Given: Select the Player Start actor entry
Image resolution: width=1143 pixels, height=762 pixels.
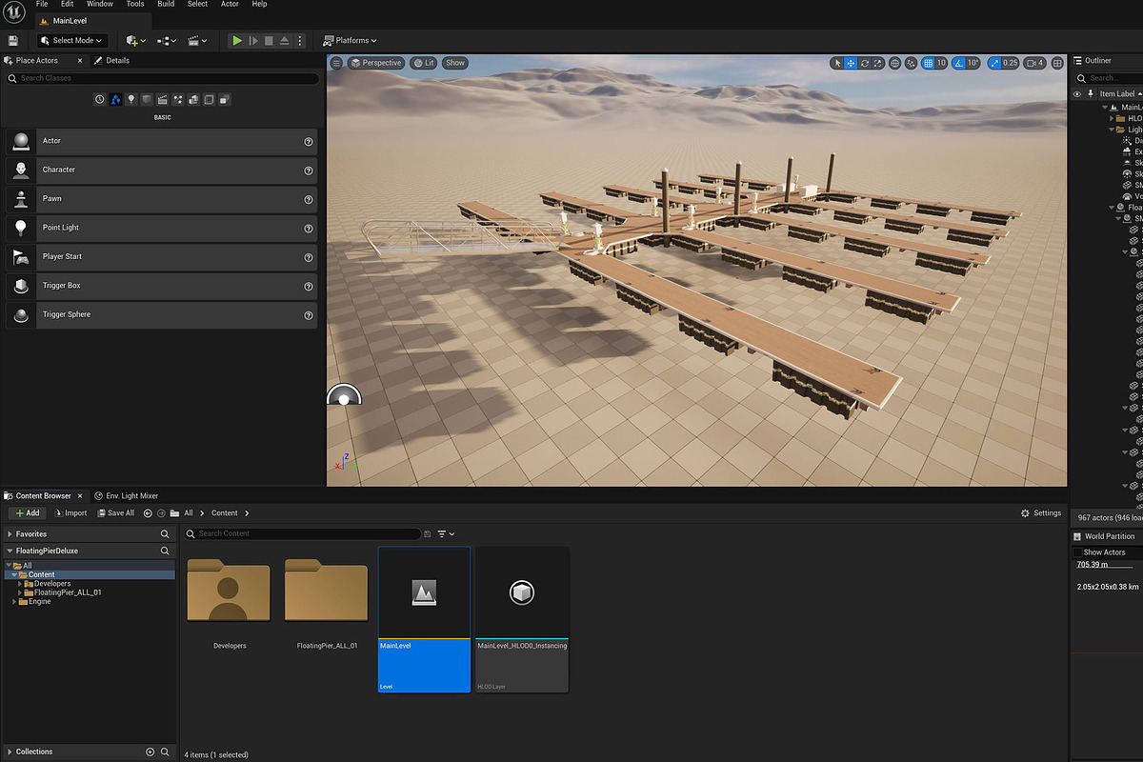Looking at the screenshot, I should (x=162, y=256).
